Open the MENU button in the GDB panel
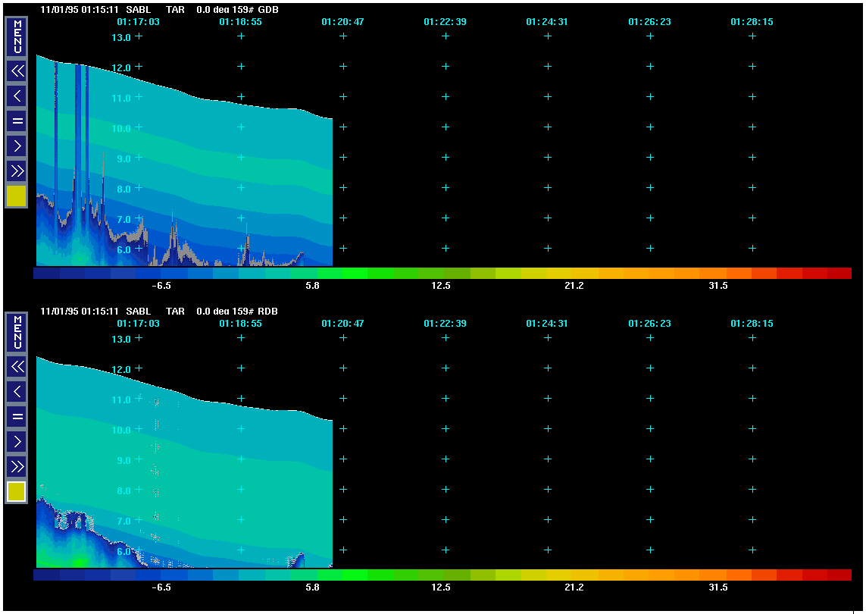This screenshot has width=866, height=614. 17,36
